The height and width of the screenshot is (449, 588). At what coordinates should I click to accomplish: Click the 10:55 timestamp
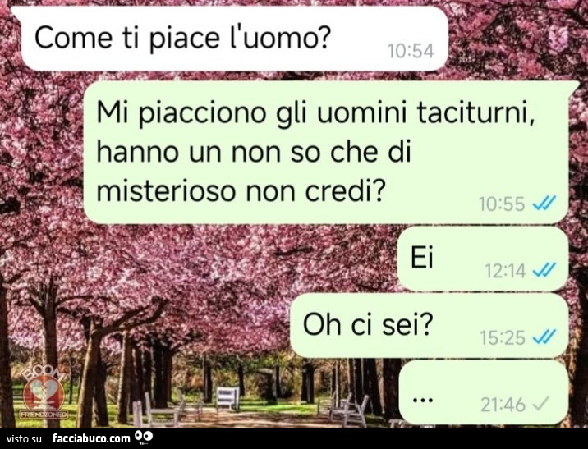(x=502, y=204)
